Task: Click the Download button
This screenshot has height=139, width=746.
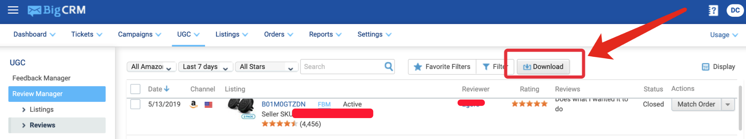Action: click(x=543, y=67)
